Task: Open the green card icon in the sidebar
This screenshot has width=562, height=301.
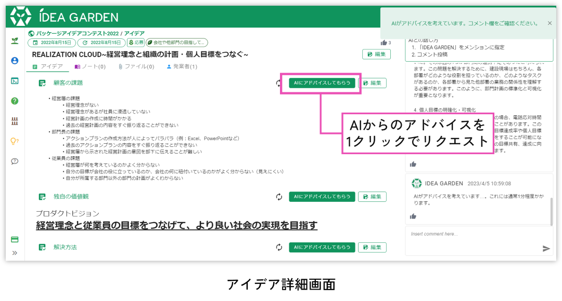Action: (x=15, y=239)
